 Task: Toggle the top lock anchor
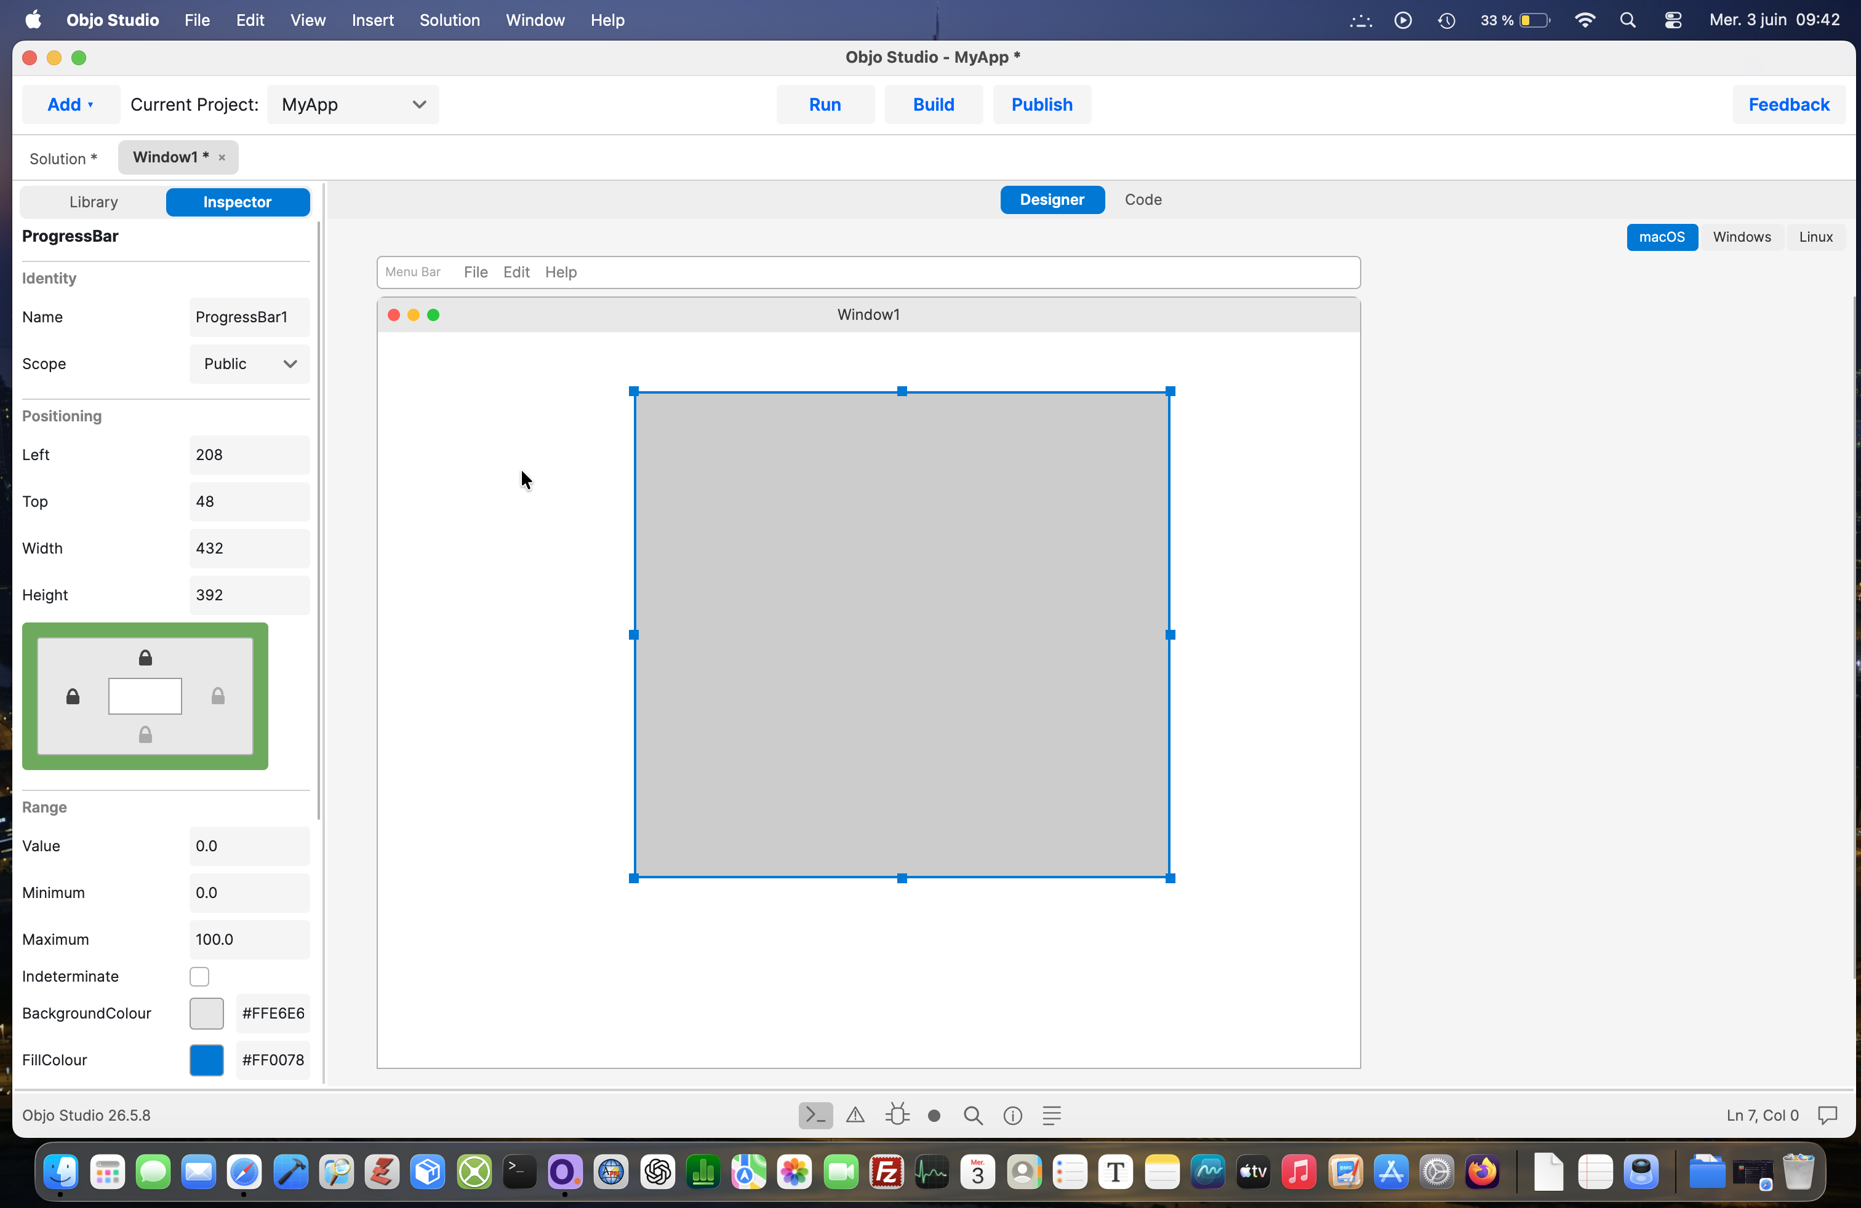pyautogui.click(x=145, y=658)
